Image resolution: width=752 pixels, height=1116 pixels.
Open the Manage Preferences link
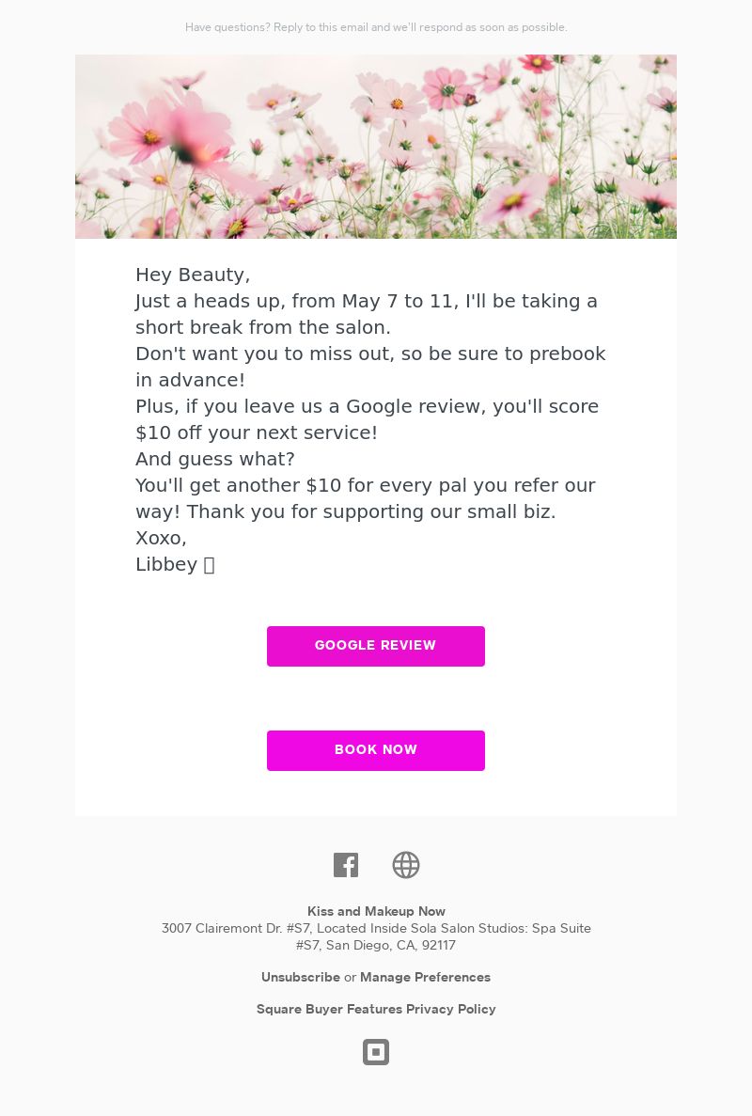pos(425,977)
